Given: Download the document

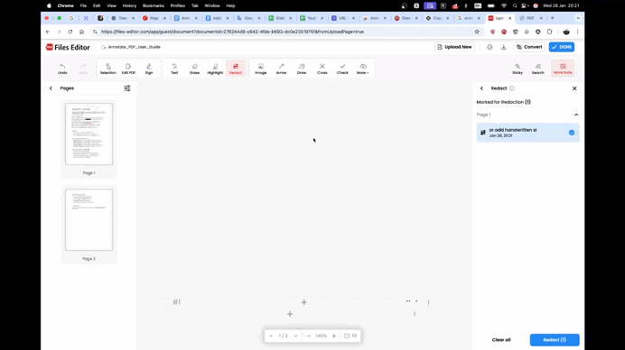Looking at the screenshot, I should click(504, 47).
